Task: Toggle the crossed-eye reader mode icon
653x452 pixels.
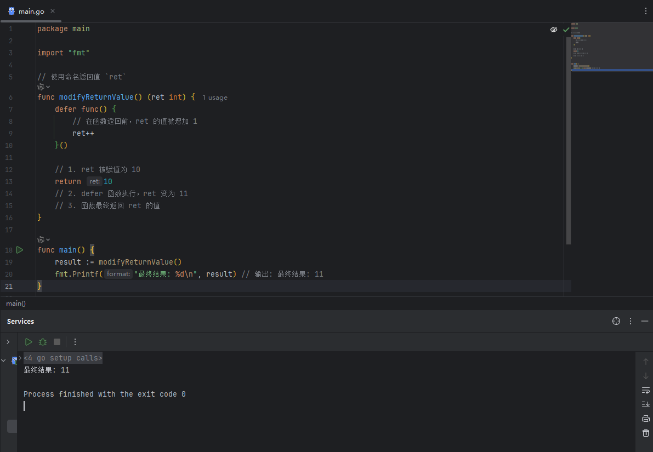Action: [x=553, y=30]
